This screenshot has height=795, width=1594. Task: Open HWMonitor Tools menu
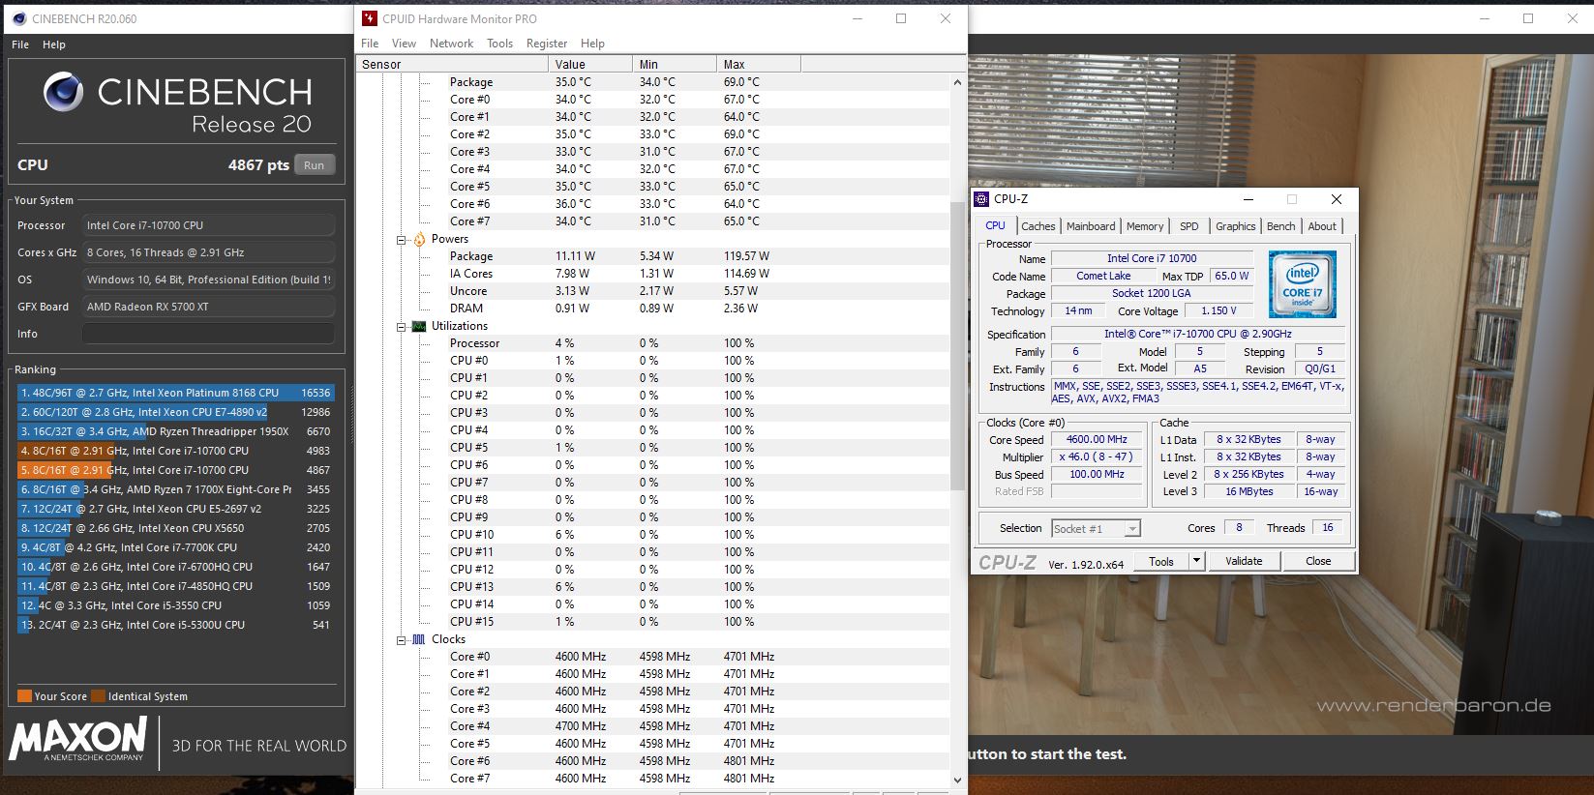[x=499, y=44]
